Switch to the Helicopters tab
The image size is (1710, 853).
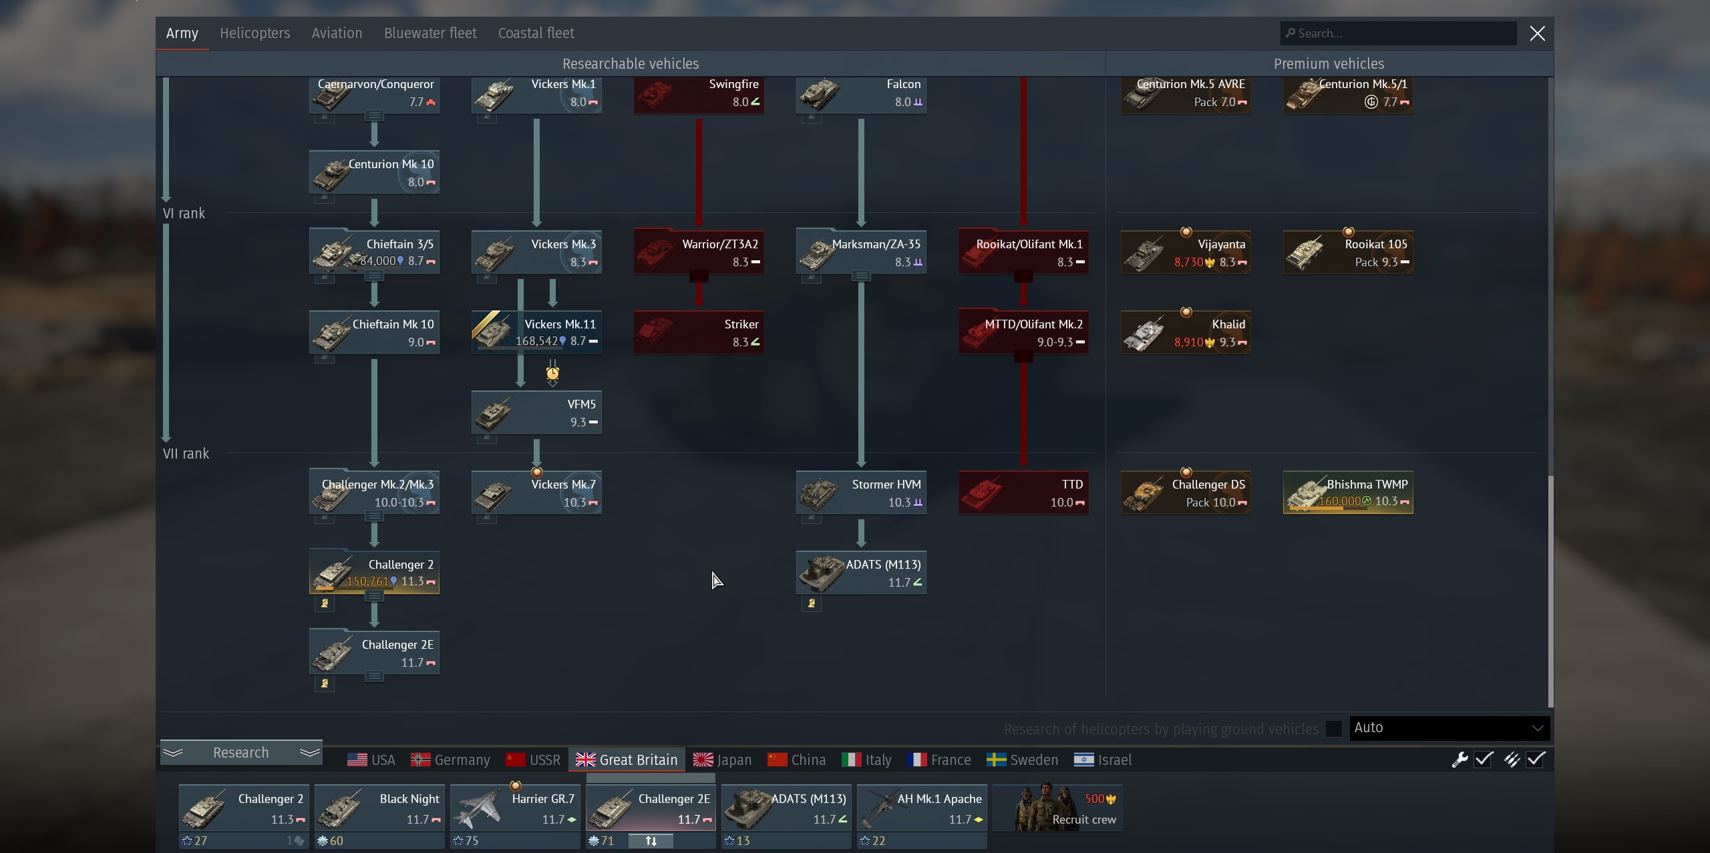pyautogui.click(x=255, y=33)
